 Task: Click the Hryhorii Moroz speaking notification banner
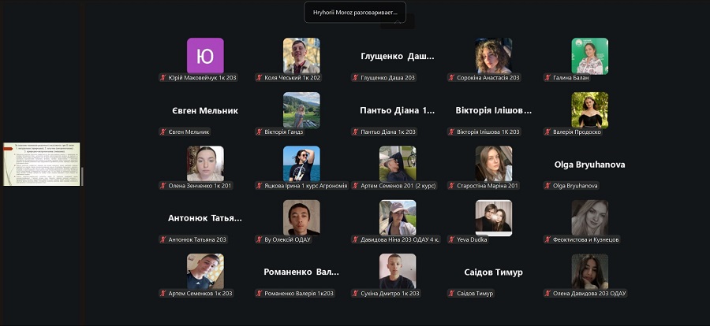(x=355, y=13)
